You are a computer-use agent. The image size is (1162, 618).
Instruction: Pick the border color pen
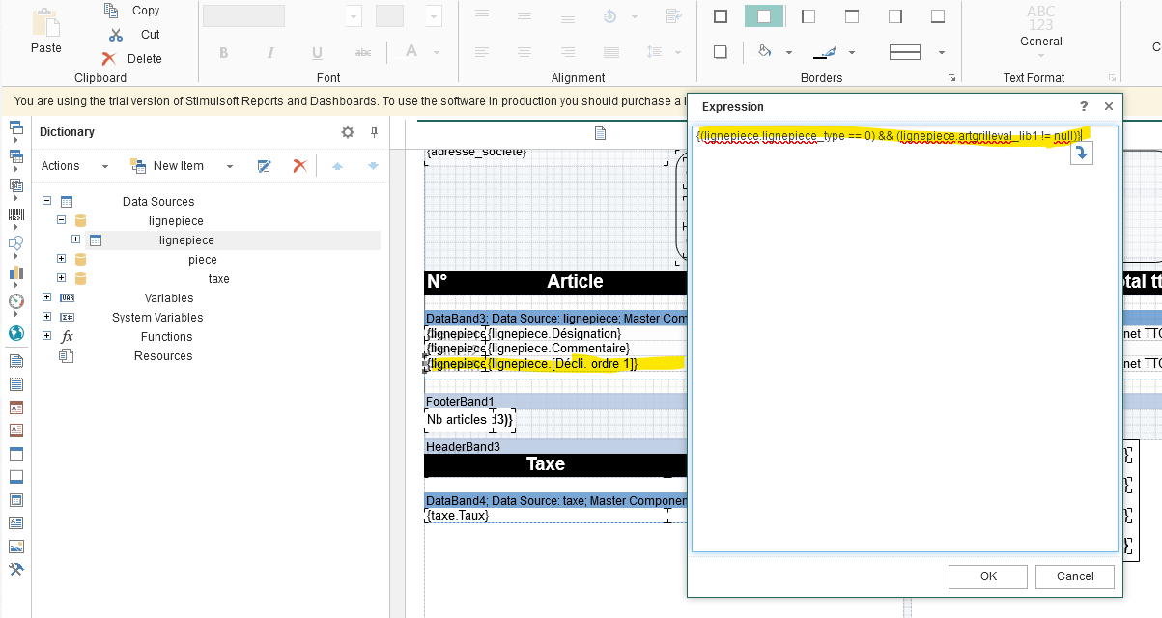tap(826, 51)
